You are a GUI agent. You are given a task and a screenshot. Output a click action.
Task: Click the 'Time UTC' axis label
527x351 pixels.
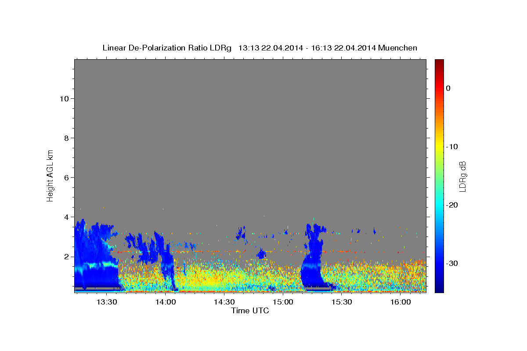[x=250, y=311]
